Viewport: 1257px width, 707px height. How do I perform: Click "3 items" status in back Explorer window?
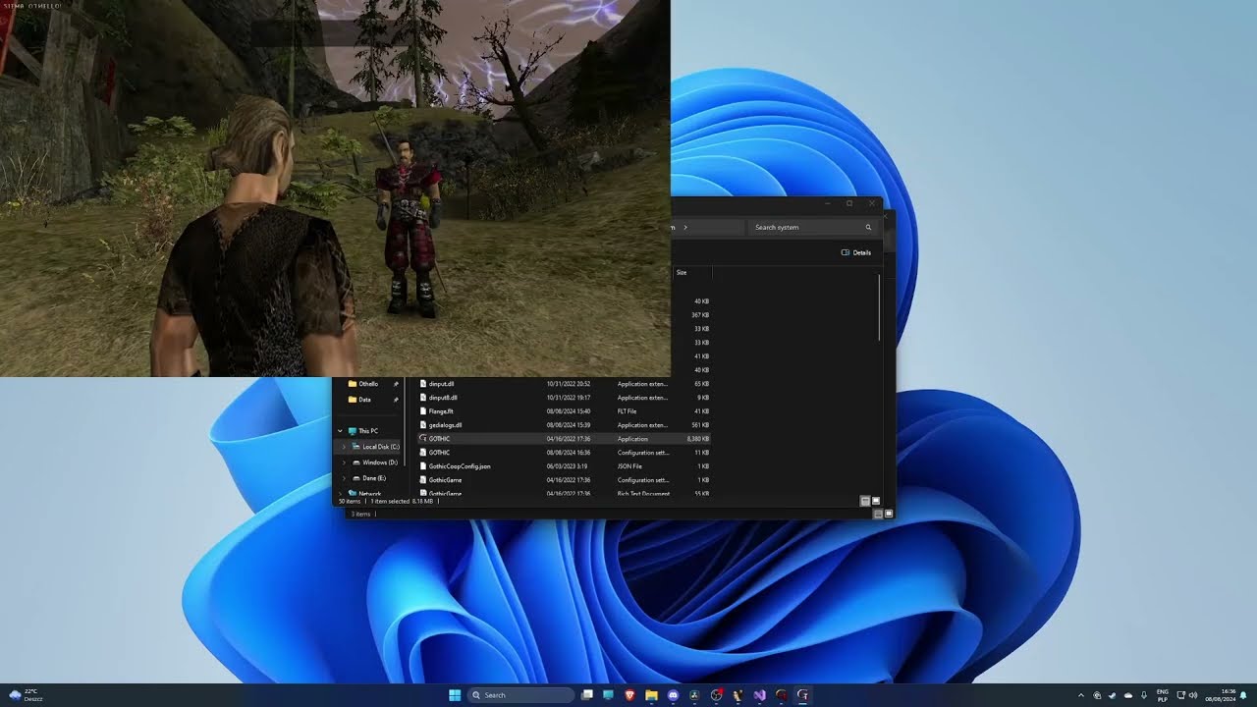[x=361, y=514]
